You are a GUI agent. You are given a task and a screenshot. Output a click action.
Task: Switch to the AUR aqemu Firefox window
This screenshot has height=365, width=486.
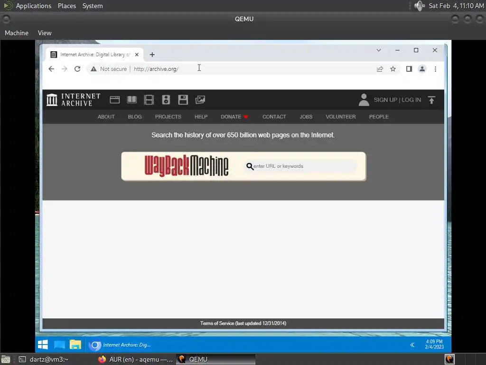coord(135,359)
